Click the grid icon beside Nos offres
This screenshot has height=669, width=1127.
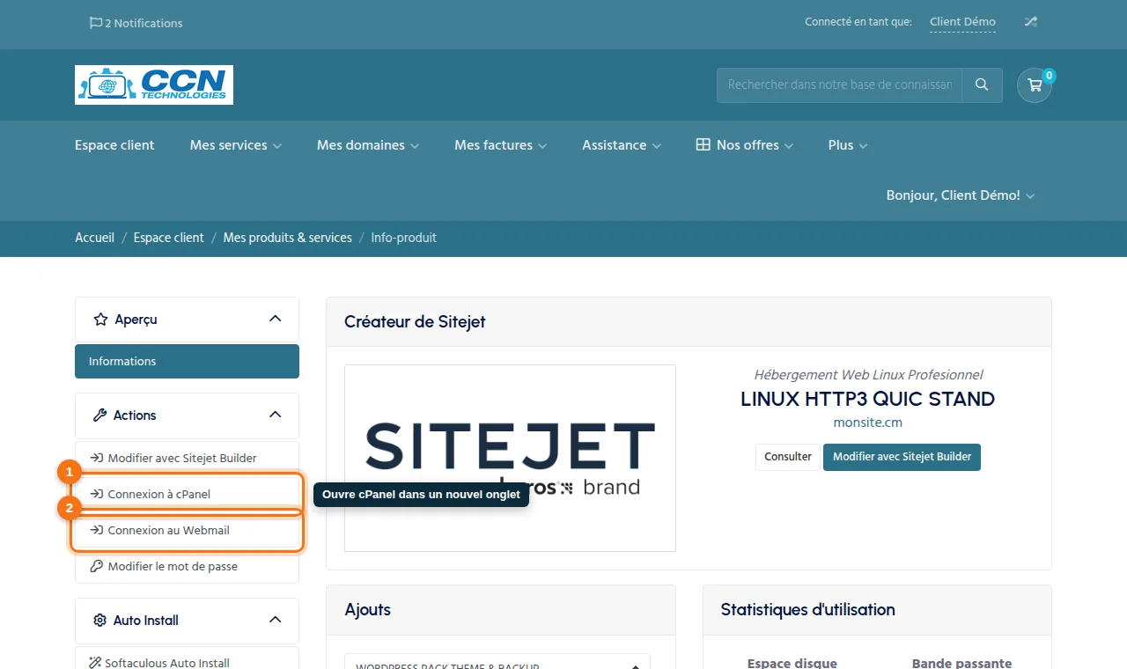[703, 145]
